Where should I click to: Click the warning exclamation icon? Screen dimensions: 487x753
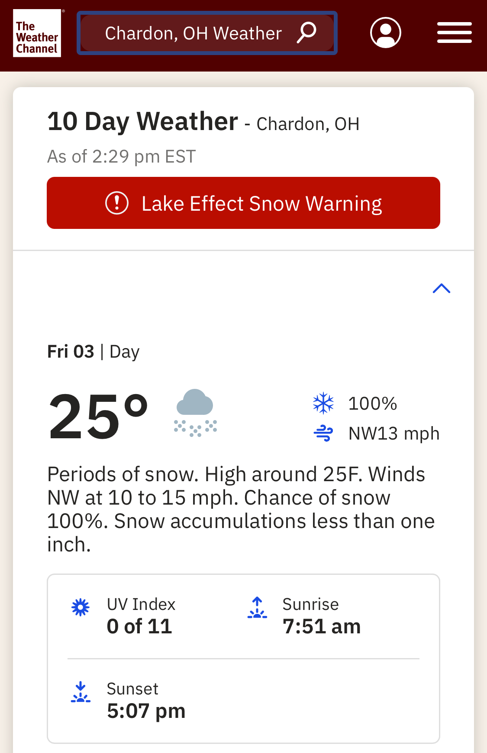click(x=117, y=203)
